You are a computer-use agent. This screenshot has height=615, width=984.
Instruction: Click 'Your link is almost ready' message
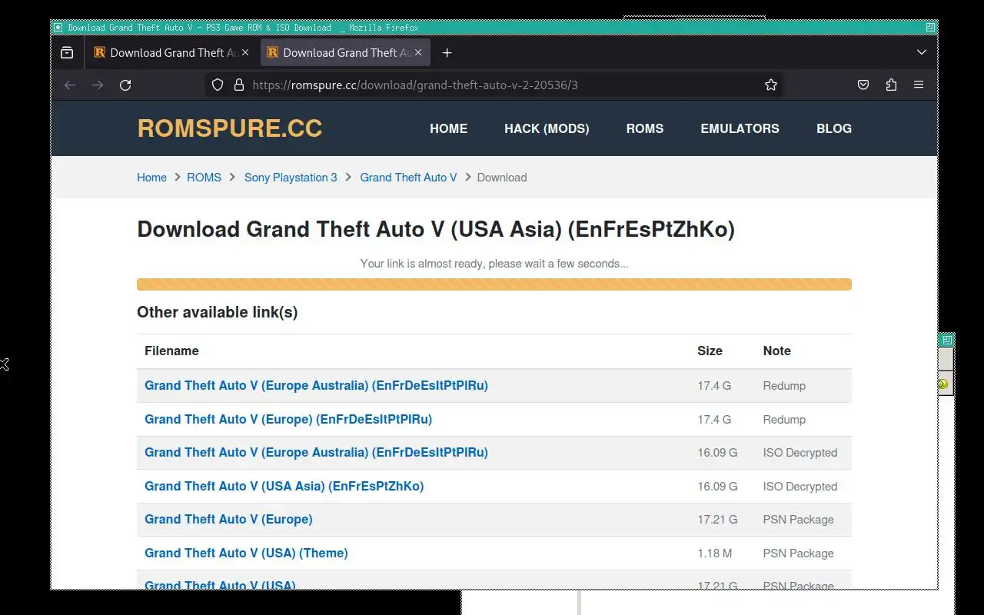[494, 264]
